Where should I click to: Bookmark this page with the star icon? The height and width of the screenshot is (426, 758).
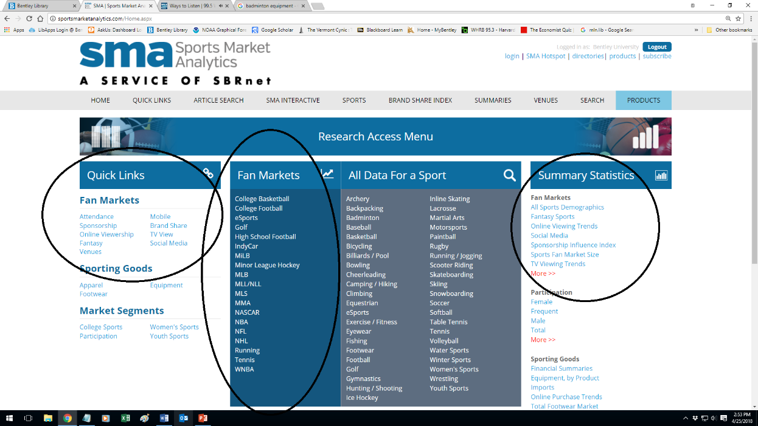(x=739, y=19)
